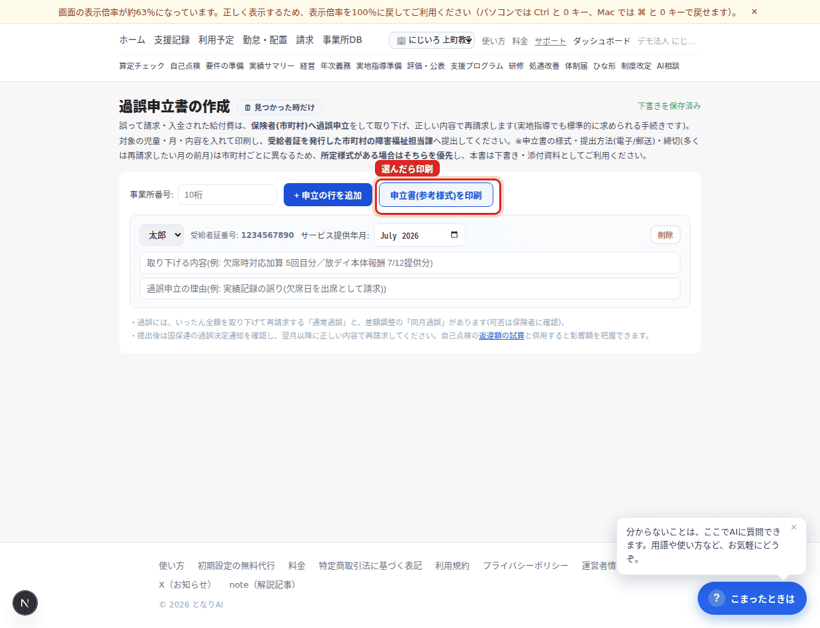This screenshot has width=820, height=628.
Task: Open 特定商取引法に基づく表記 link
Action: pyautogui.click(x=370, y=566)
